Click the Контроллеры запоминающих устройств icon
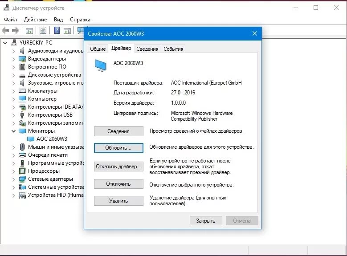This screenshot has height=256, width=347. (x=22, y=123)
